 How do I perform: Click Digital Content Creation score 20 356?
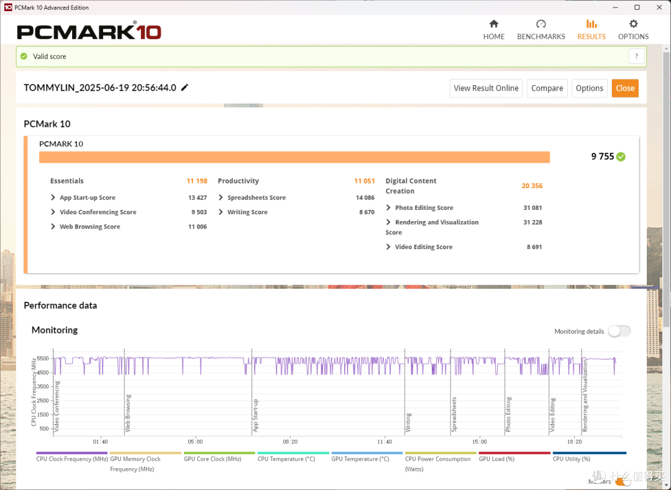click(x=532, y=186)
